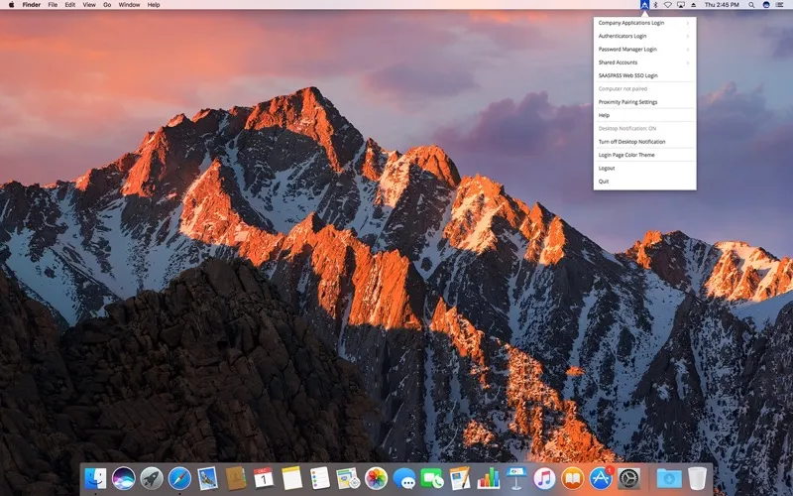Click Logout in the SAASPASS menu
The width and height of the screenshot is (793, 496).
click(x=607, y=168)
